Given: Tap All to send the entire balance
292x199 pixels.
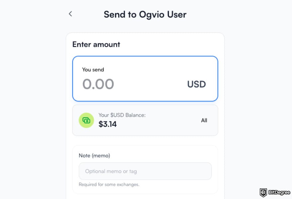Looking at the screenshot, I should [x=204, y=120].
